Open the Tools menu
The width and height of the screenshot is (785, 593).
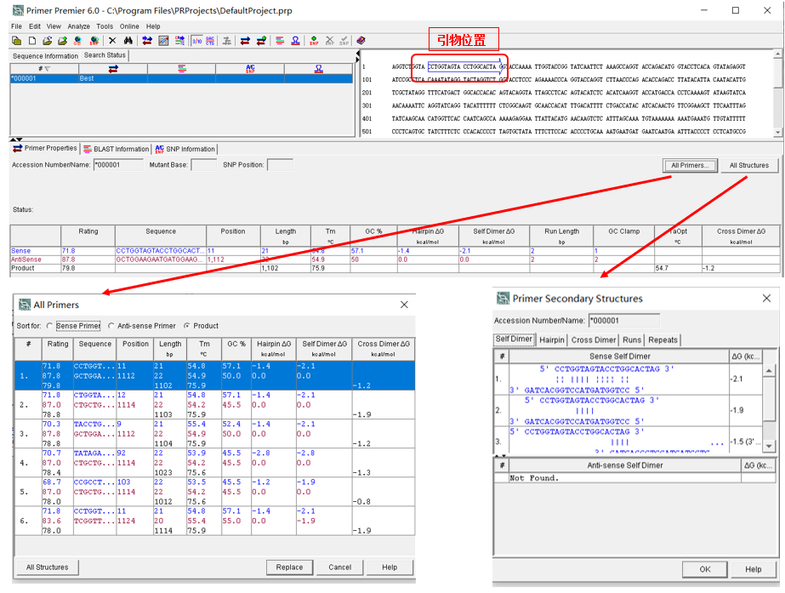click(105, 26)
